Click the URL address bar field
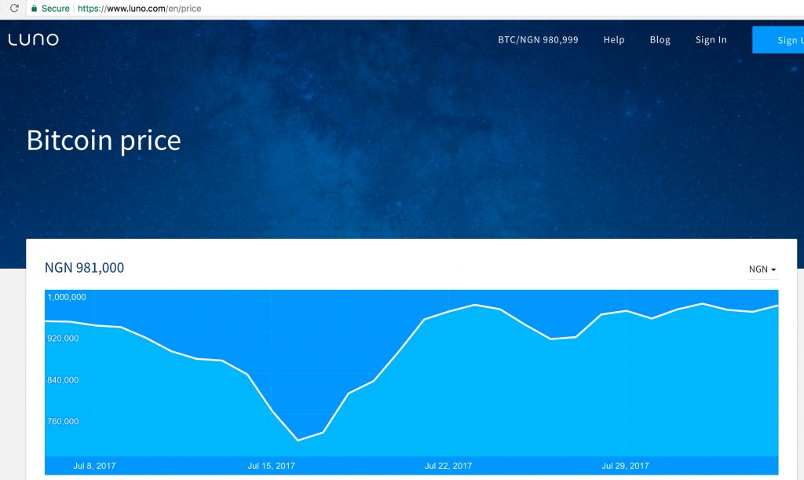Viewport: 804px width, 480px height. (x=410, y=8)
